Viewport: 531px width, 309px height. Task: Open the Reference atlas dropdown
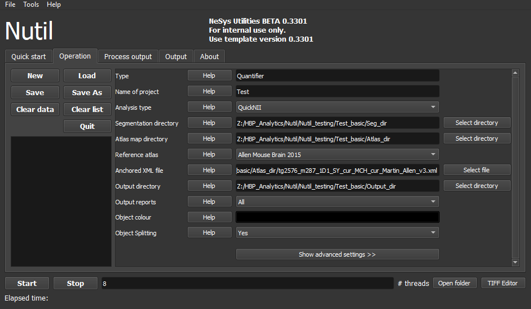coord(337,154)
